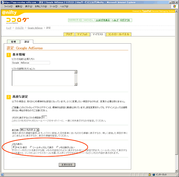Switch to the ブログ tab
Image resolution: width=179 pixels, height=177 pixels.
coord(68,34)
